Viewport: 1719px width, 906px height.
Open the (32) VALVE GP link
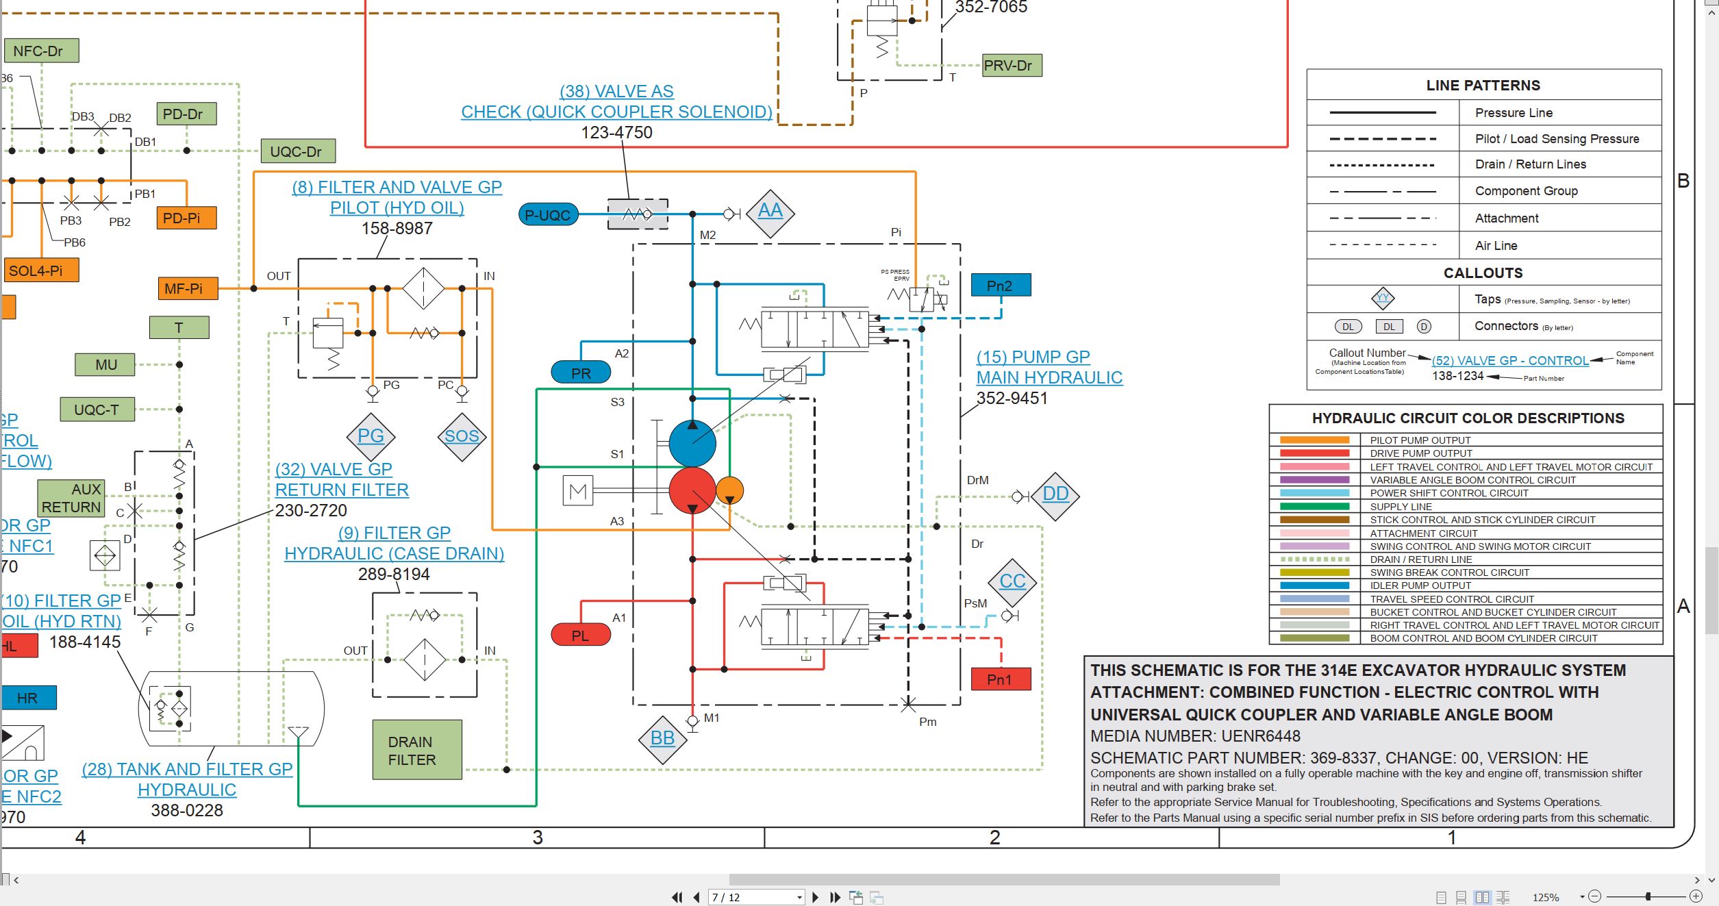point(334,470)
